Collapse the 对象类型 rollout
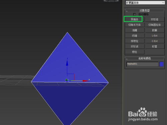 coord(145,11)
